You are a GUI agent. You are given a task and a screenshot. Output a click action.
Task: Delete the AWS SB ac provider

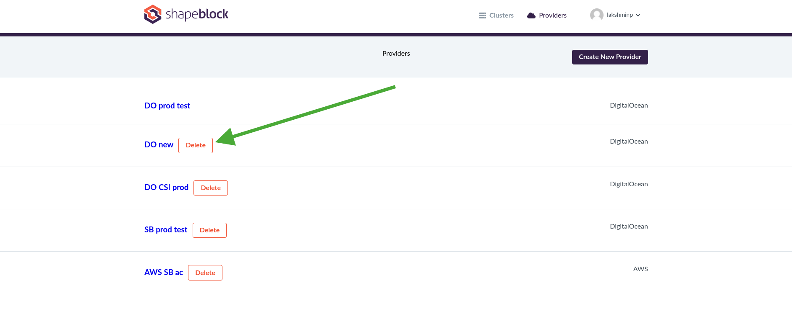205,273
